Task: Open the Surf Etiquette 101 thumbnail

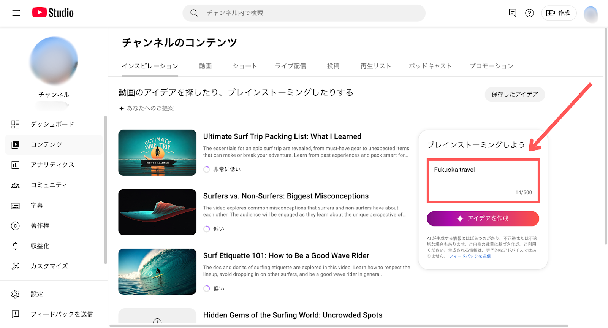Action: pos(157,272)
